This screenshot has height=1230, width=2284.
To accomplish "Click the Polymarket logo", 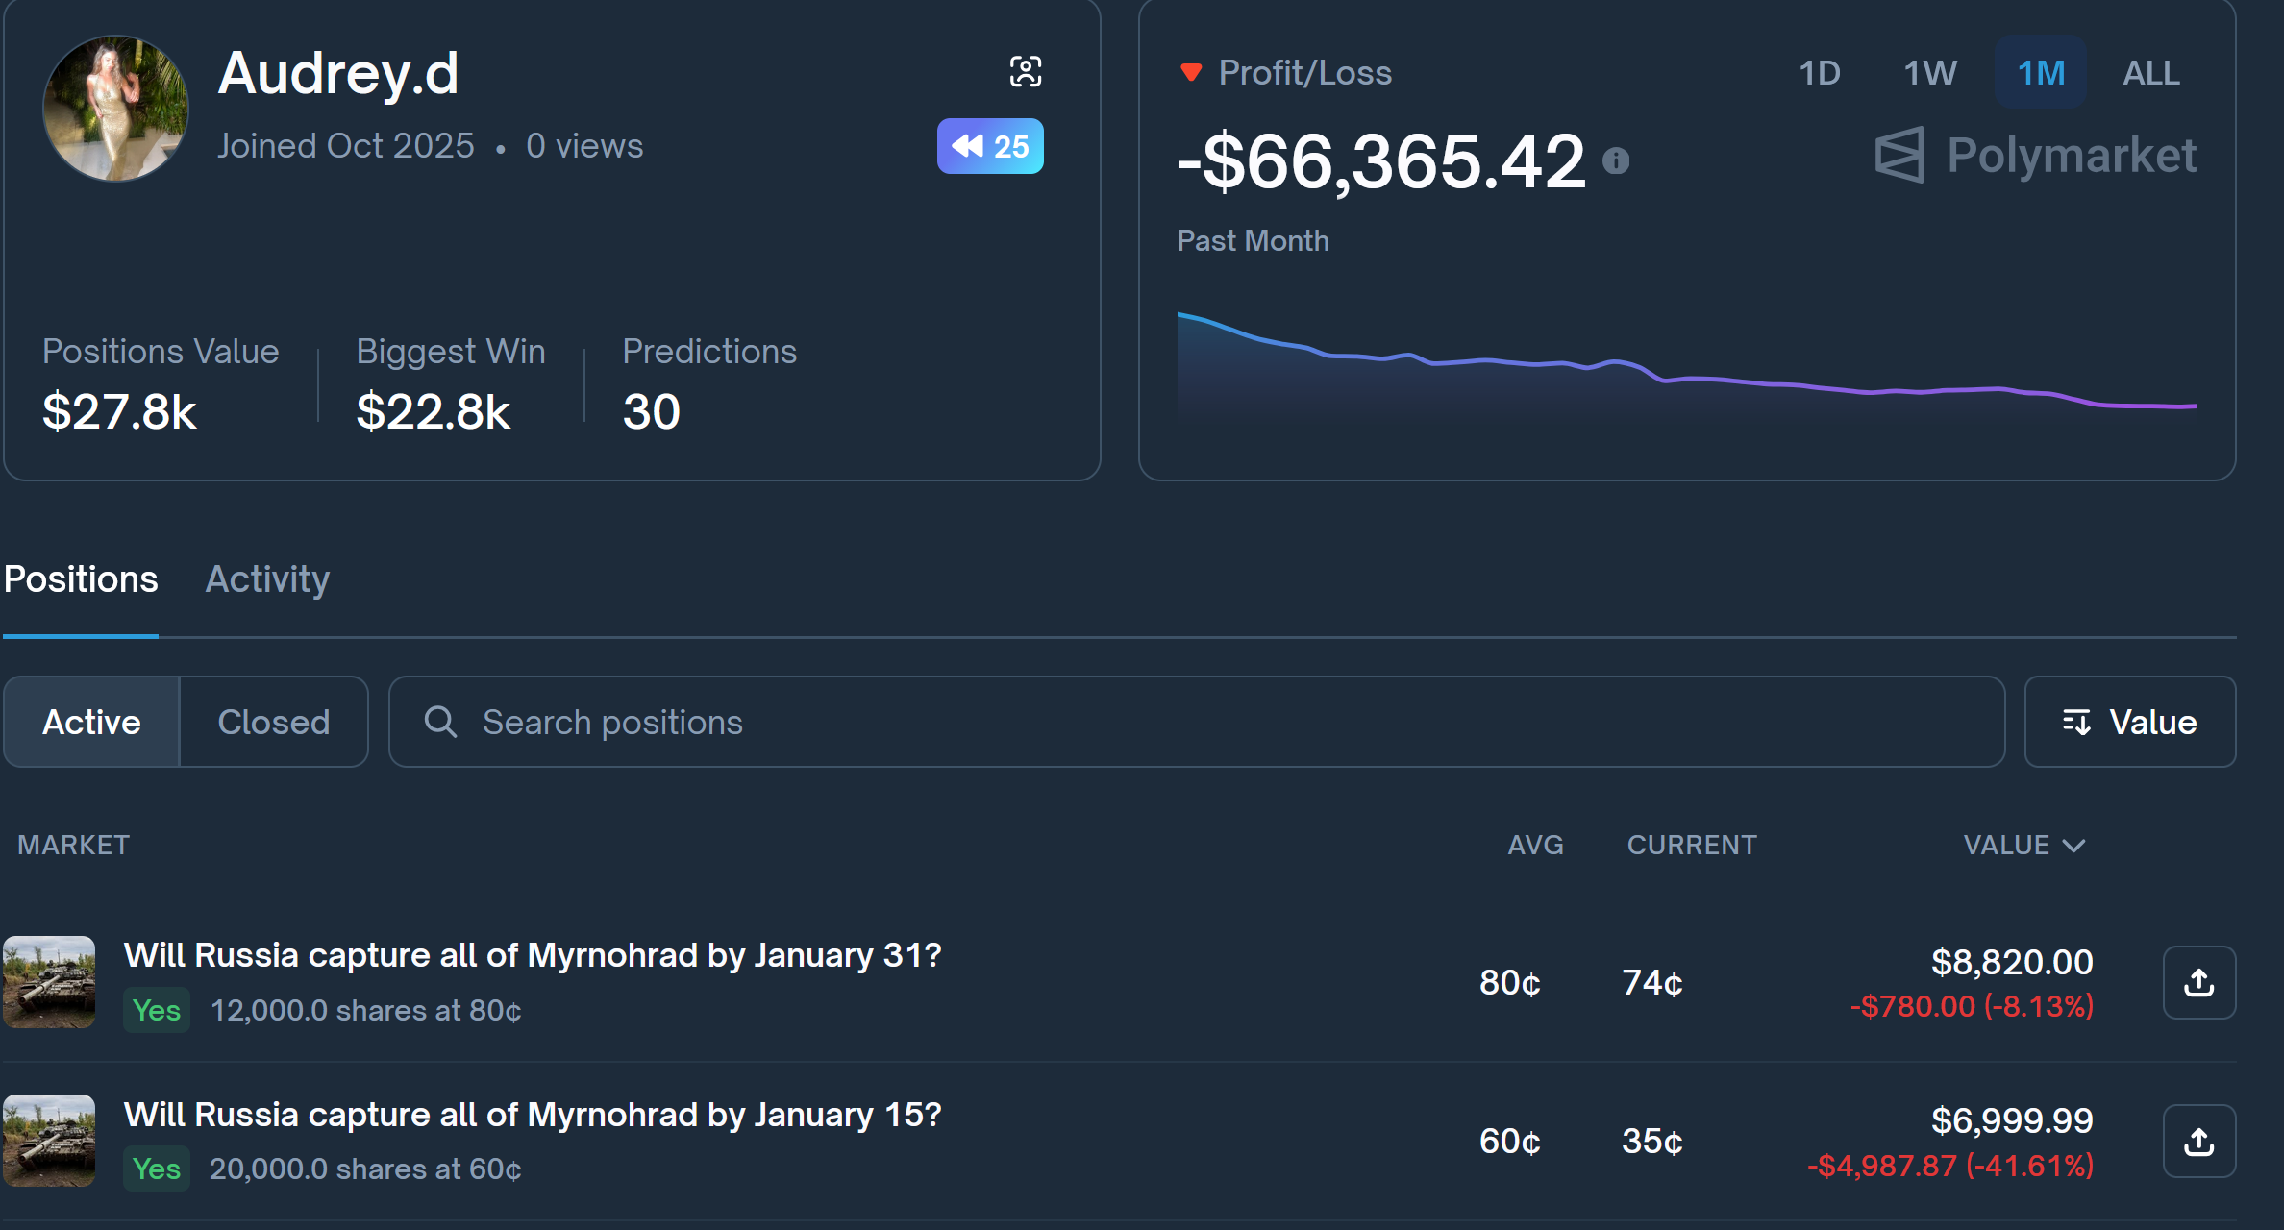I will [2035, 155].
